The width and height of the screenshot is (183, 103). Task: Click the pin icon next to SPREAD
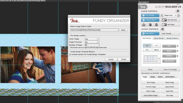coord(178,56)
